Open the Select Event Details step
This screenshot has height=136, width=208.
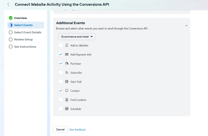tap(28, 32)
